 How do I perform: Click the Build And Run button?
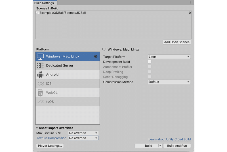[x=177, y=146]
